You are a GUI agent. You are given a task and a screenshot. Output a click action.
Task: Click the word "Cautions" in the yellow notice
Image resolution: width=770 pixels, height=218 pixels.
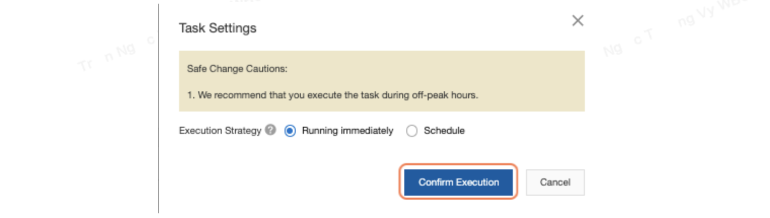(x=267, y=68)
